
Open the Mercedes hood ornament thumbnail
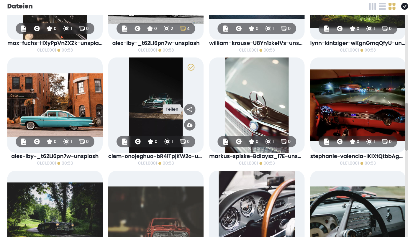(x=257, y=97)
